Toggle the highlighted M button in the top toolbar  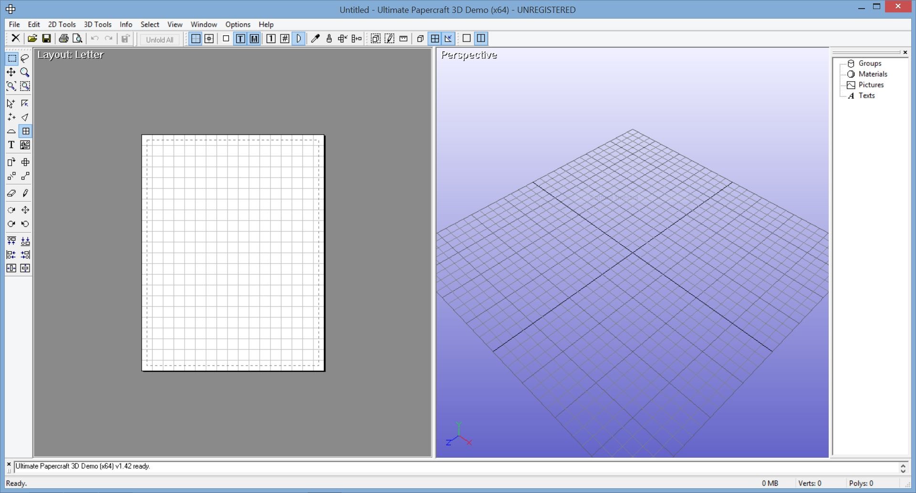click(x=254, y=39)
